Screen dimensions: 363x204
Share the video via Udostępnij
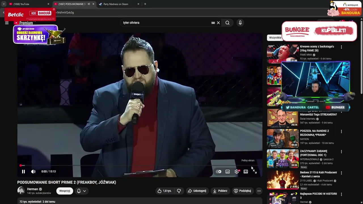(197, 191)
